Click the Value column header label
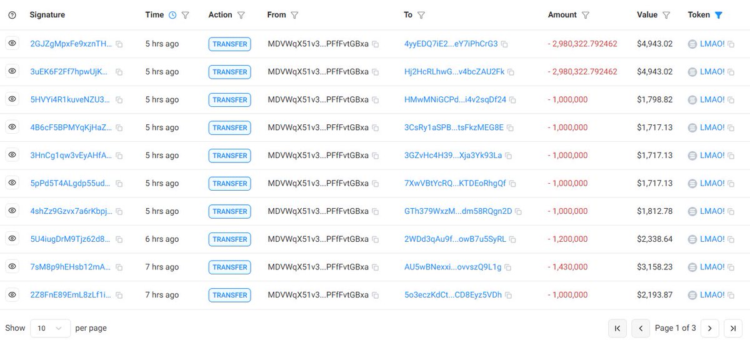This screenshot has width=750, height=340. tap(647, 15)
